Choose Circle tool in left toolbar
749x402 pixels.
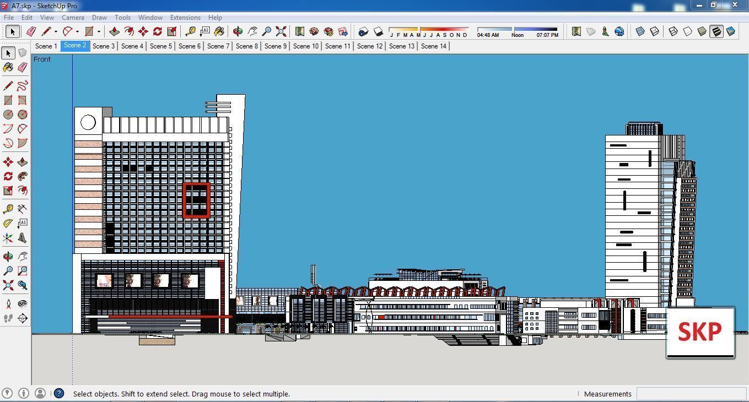8,115
